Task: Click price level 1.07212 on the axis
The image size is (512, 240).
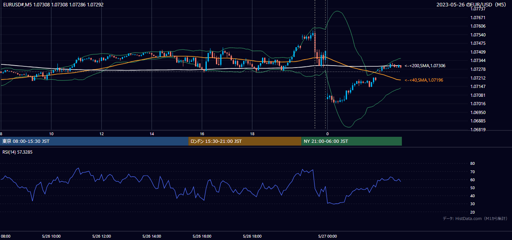Action: [478, 78]
